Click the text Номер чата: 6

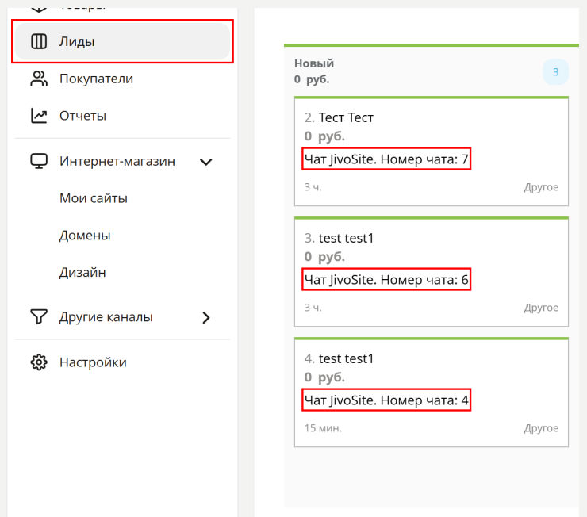tap(424, 280)
